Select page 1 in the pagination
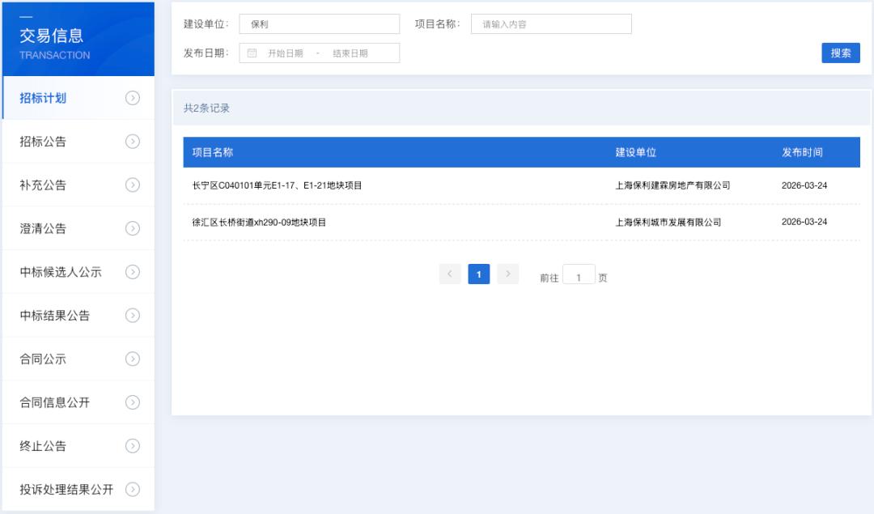The image size is (874, 514). [x=479, y=274]
